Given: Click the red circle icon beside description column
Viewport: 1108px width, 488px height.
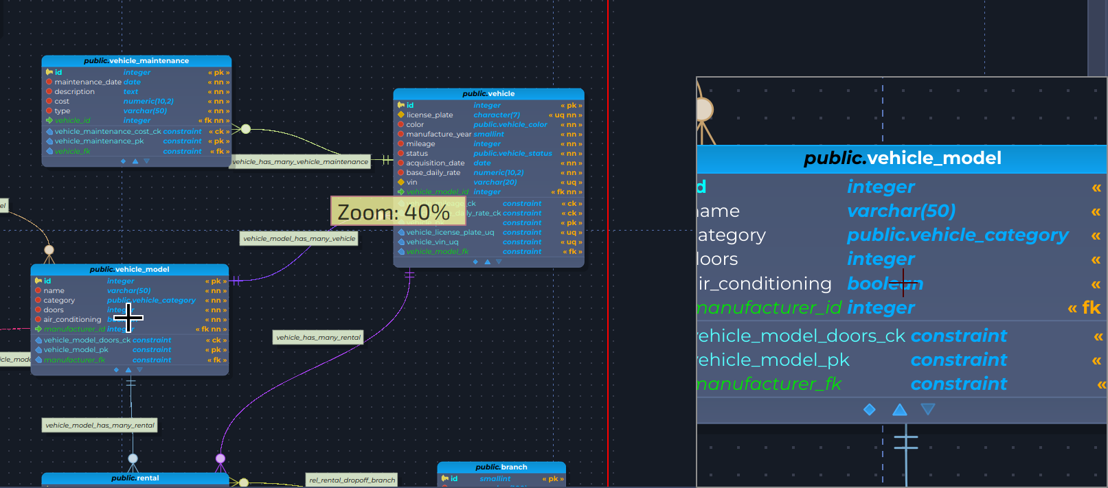Looking at the screenshot, I should [x=49, y=91].
